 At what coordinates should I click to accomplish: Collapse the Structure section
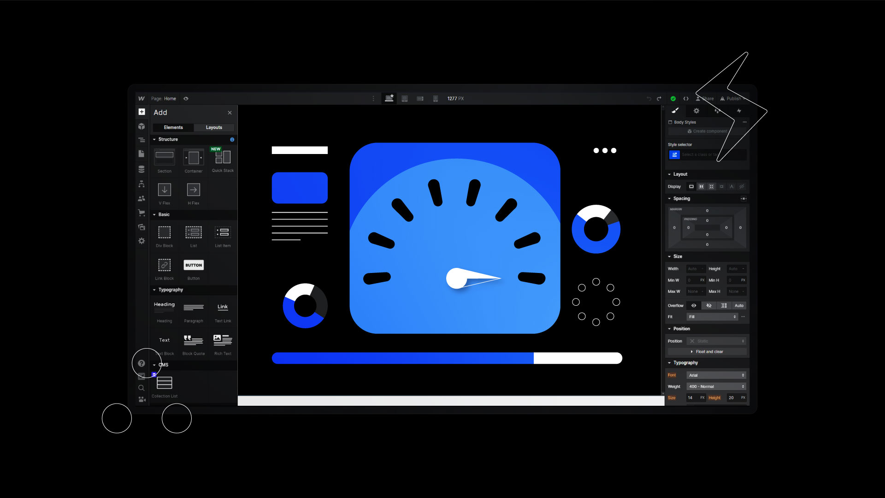point(154,139)
